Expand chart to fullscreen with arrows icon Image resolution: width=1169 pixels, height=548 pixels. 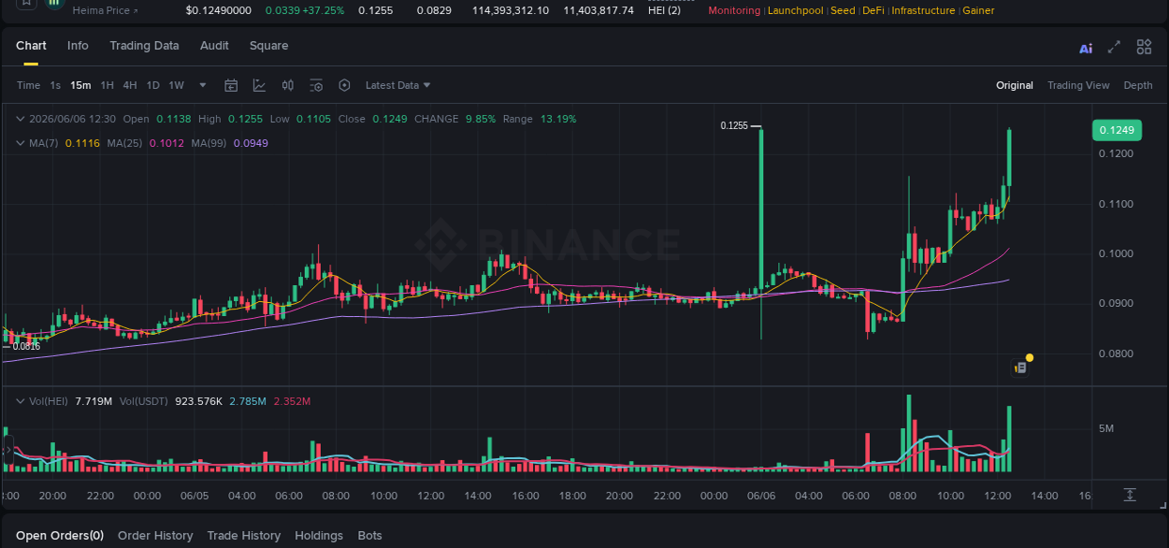click(1114, 47)
